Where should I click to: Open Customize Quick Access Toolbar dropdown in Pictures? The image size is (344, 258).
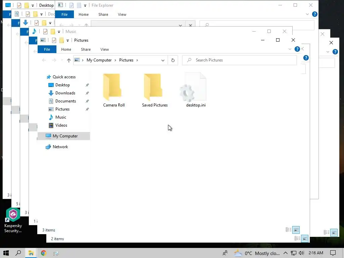point(68,41)
